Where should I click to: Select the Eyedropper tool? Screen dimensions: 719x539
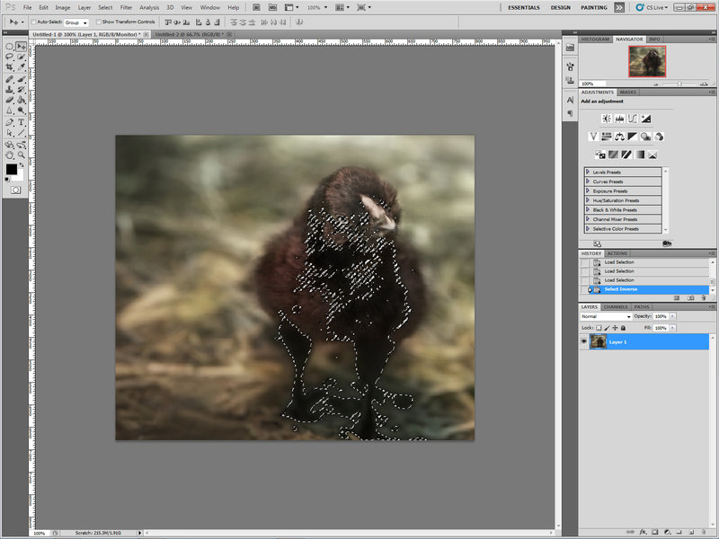[x=21, y=67]
